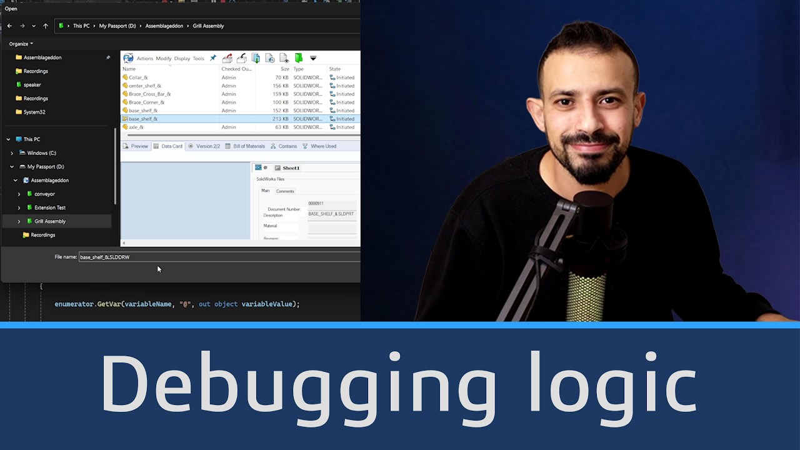Open the Comments tab on the data card
The width and height of the screenshot is (800, 450).
point(285,191)
